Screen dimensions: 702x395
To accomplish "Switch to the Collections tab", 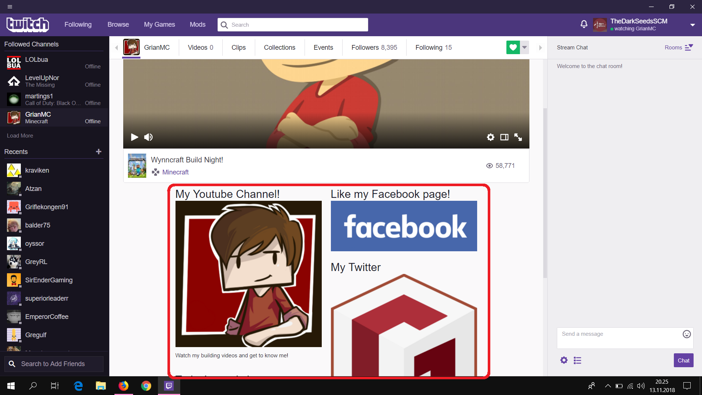I will pos(279,48).
